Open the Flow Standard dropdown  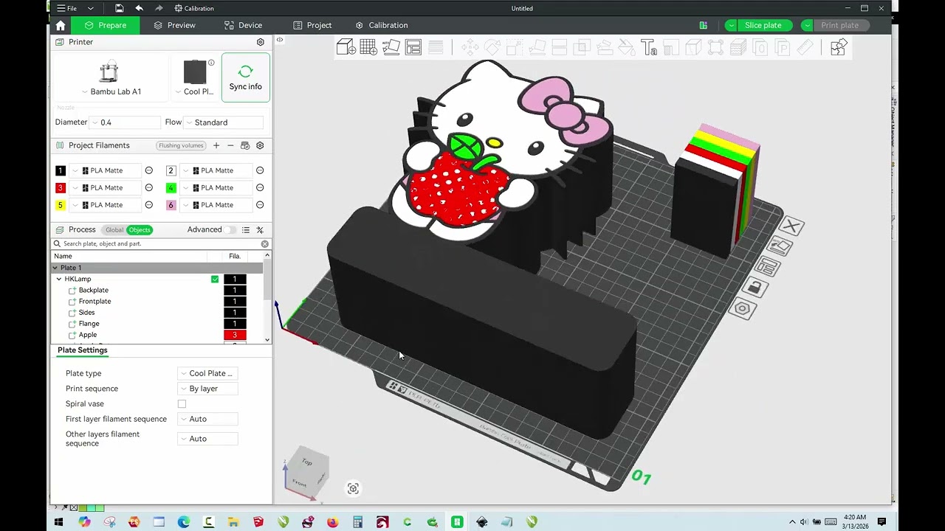click(224, 122)
